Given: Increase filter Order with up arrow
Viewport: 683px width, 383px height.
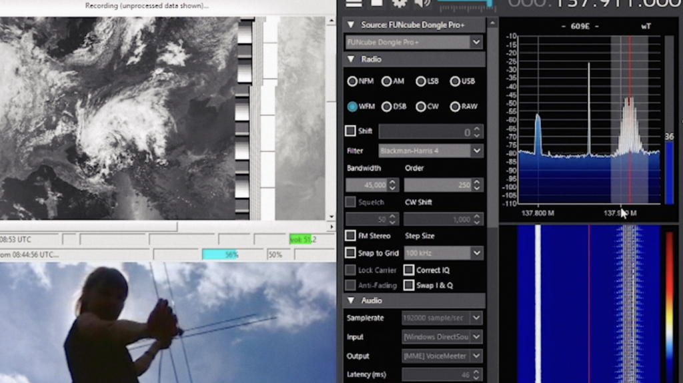Looking at the screenshot, I should 477,182.
